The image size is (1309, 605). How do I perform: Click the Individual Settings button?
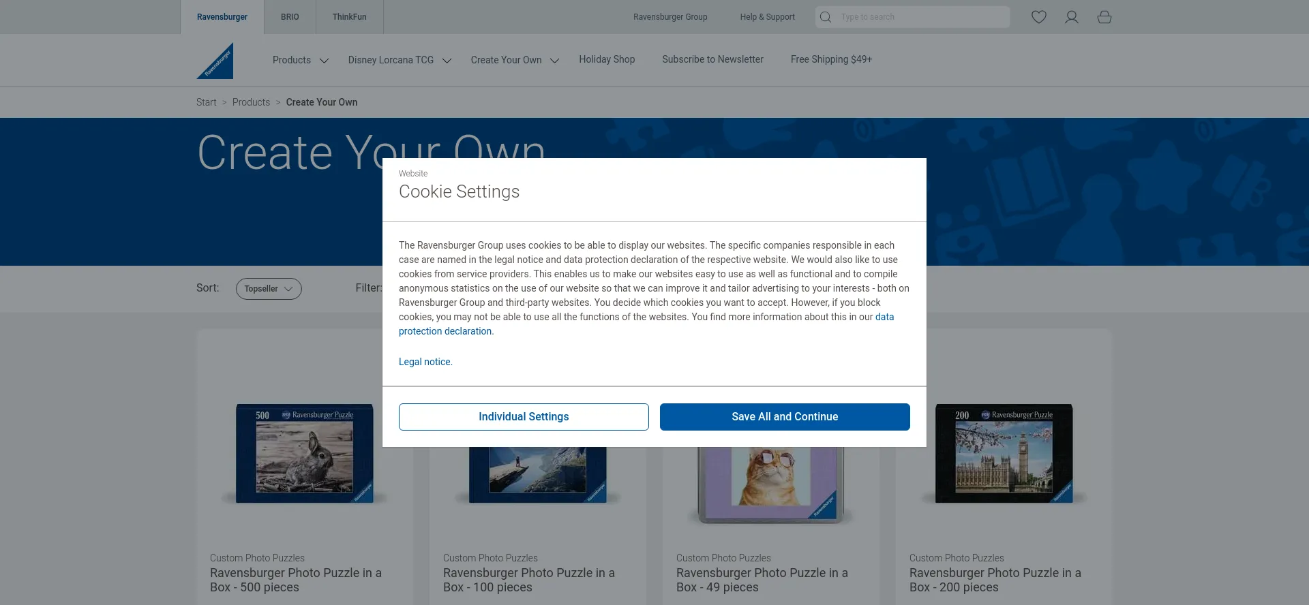pos(524,417)
